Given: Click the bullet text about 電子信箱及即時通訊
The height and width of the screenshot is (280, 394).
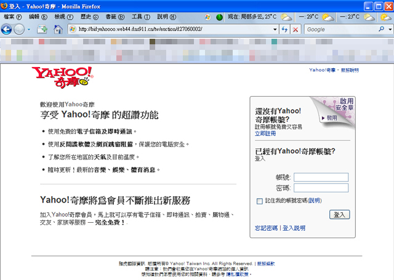Looking at the screenshot, I should coord(92,131).
